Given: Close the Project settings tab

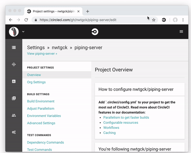Looking at the screenshot, I should 78,11.
